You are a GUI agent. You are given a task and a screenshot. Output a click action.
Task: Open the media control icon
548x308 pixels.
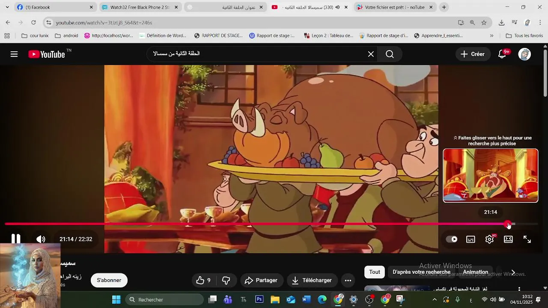click(x=515, y=23)
